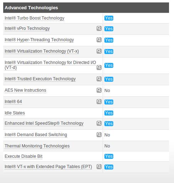Click the search icon next to vPro Technology
This screenshot has height=183, width=174.
(99, 28)
